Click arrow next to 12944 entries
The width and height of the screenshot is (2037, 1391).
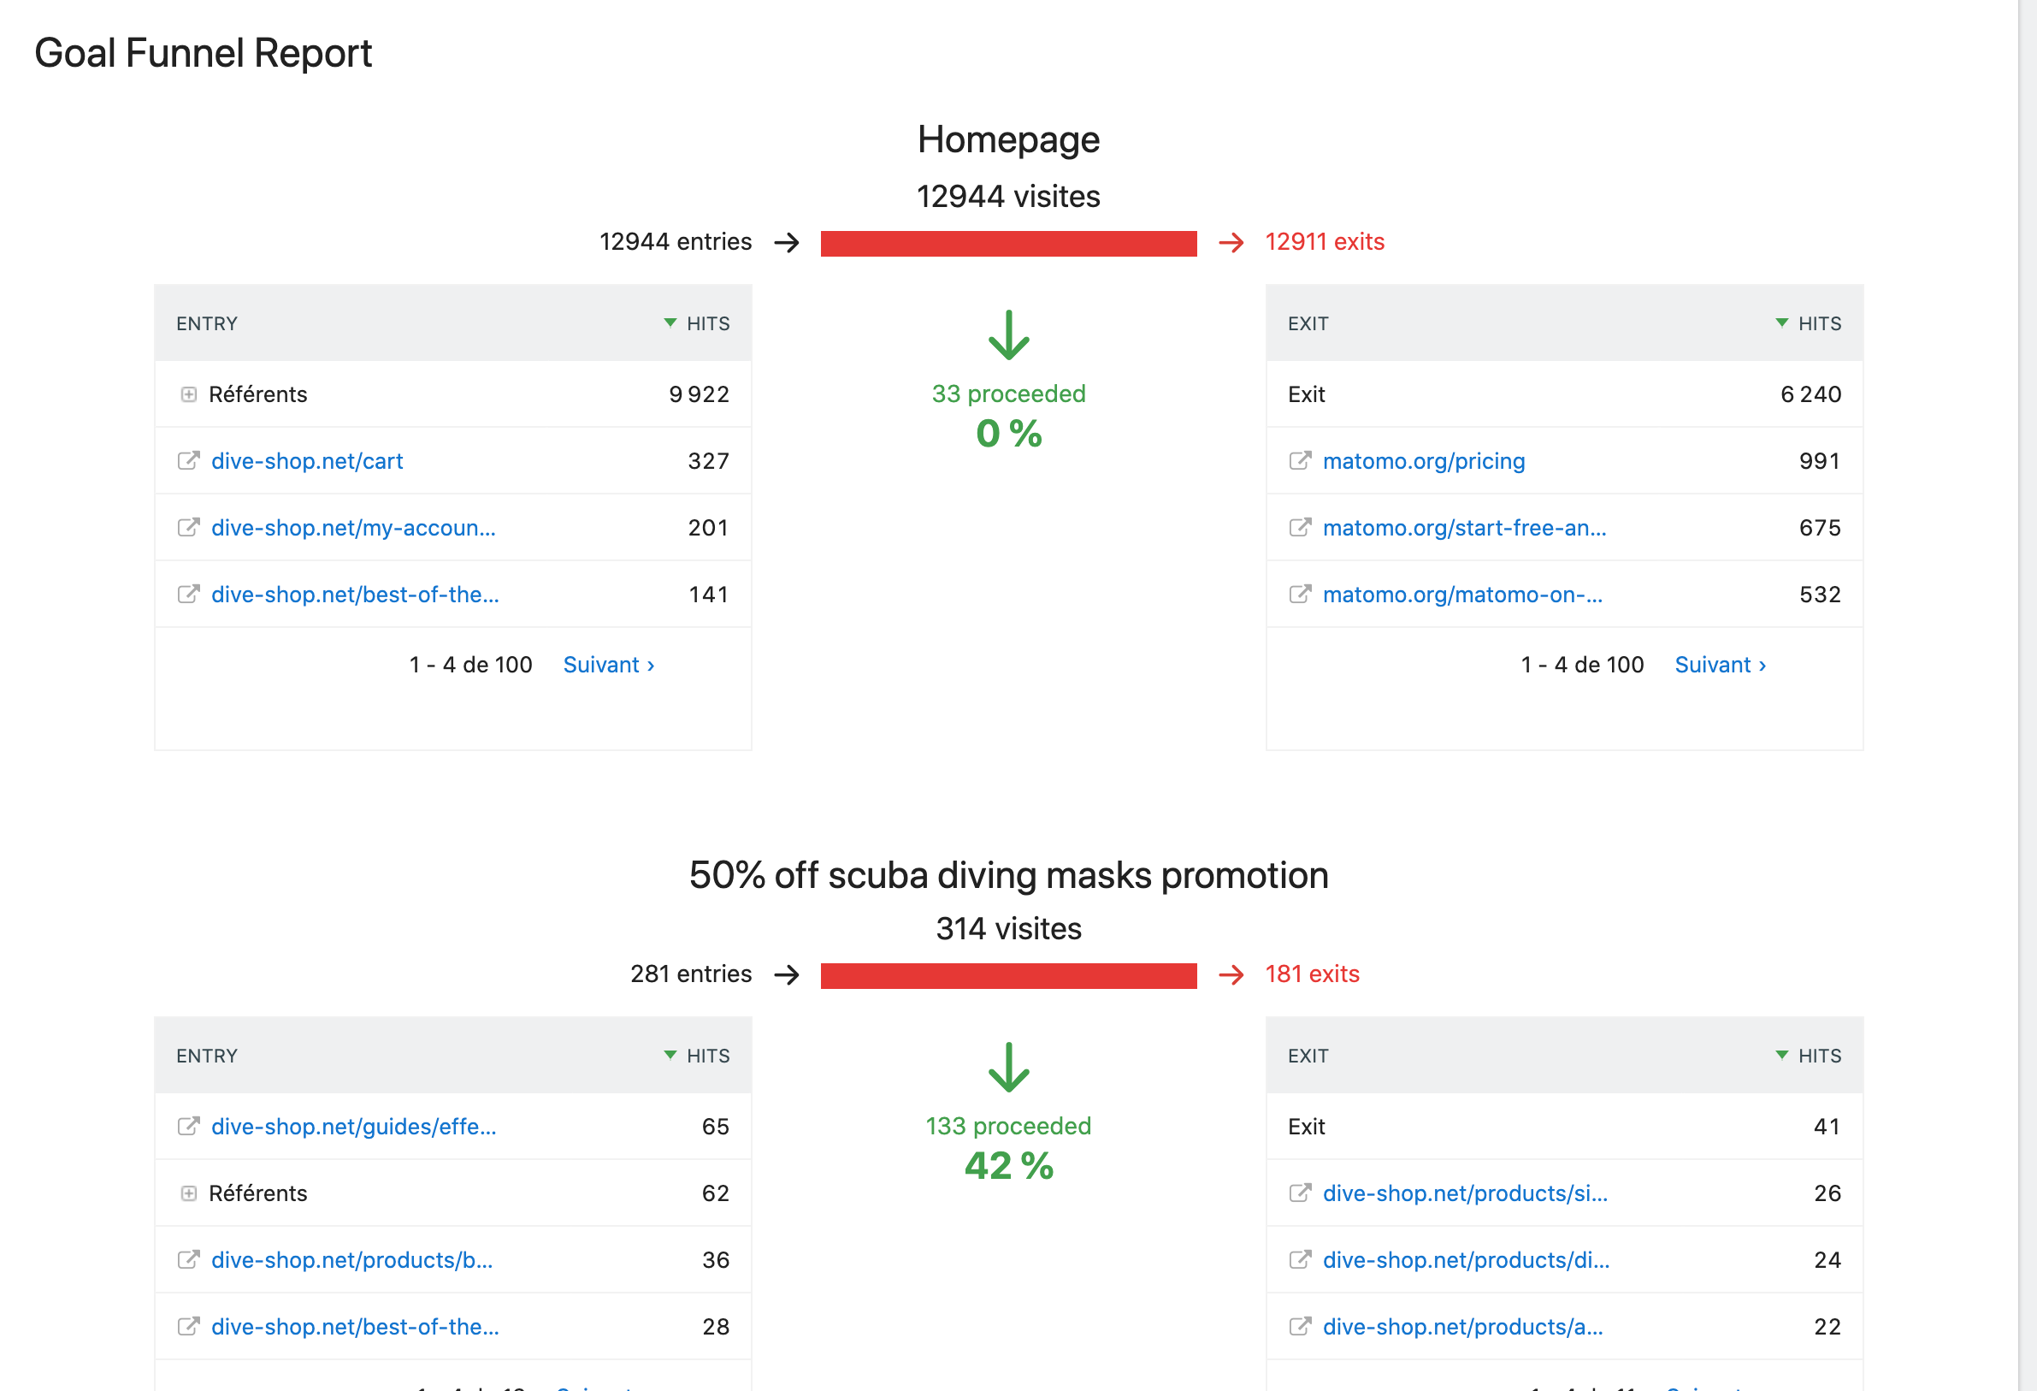tap(787, 243)
